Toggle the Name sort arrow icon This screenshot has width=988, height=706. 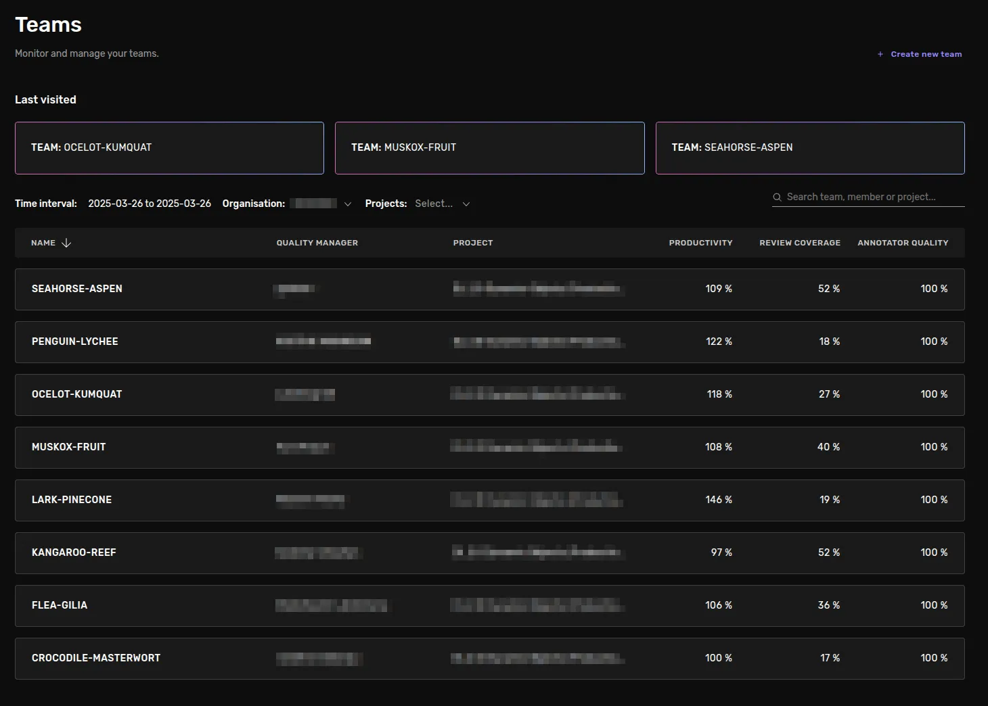point(66,243)
